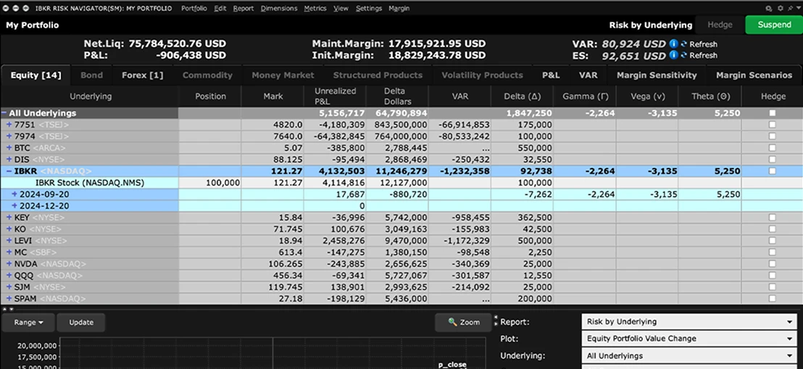Screen dimensions: 803x369
Task: Click the ES info icon
Action: pyautogui.click(x=673, y=55)
